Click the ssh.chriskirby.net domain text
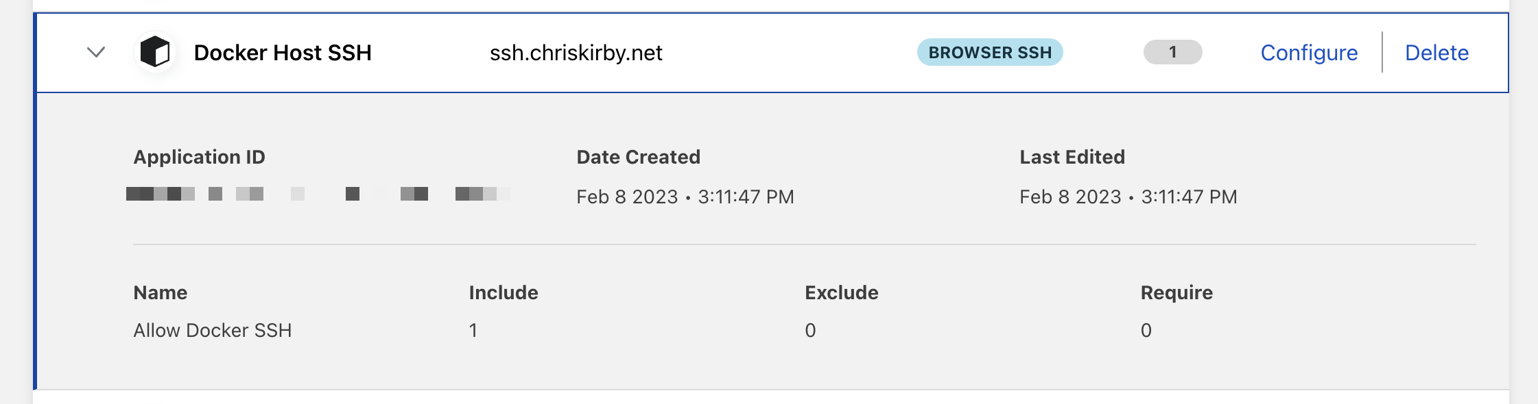Viewport: 1538px width, 404px height. pyautogui.click(x=576, y=53)
